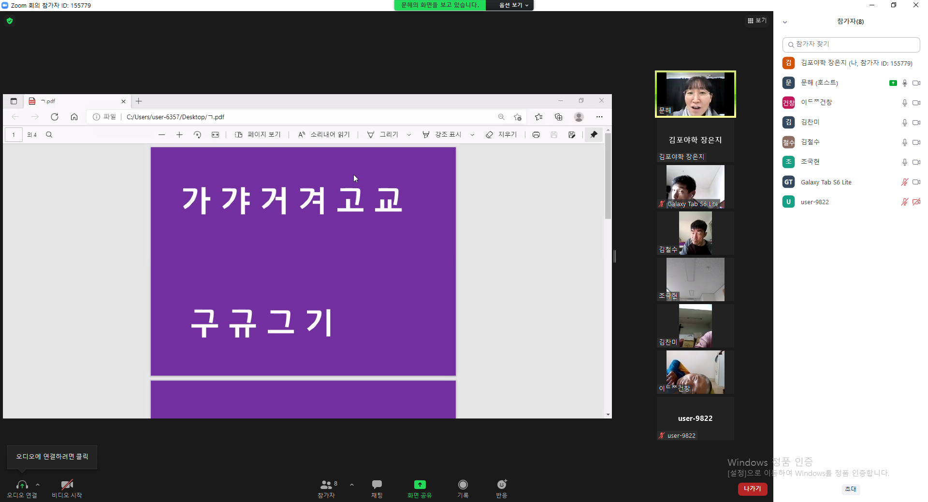Click the zoom out minus icon in PDF toolbar
The image size is (928, 502).
pyautogui.click(x=162, y=135)
